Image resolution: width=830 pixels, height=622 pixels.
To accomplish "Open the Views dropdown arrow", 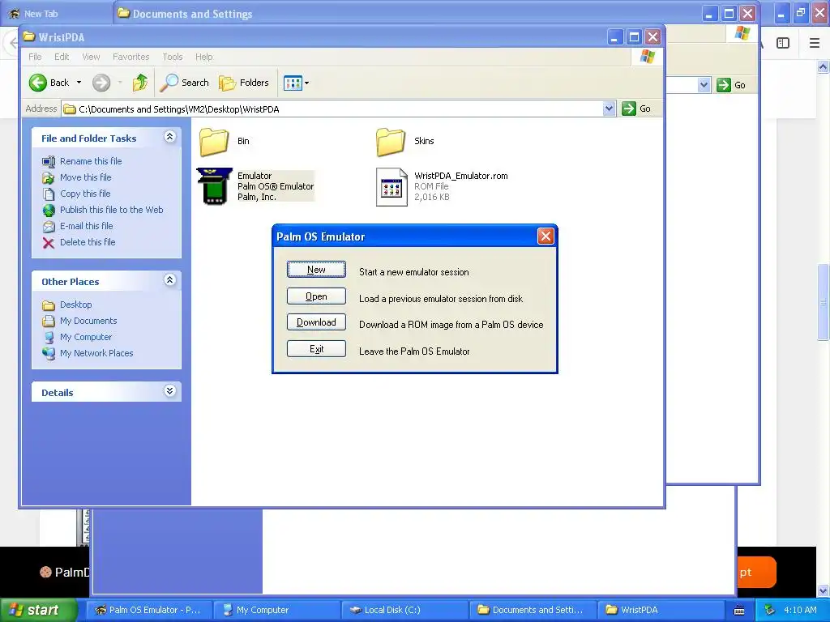I will [x=306, y=83].
